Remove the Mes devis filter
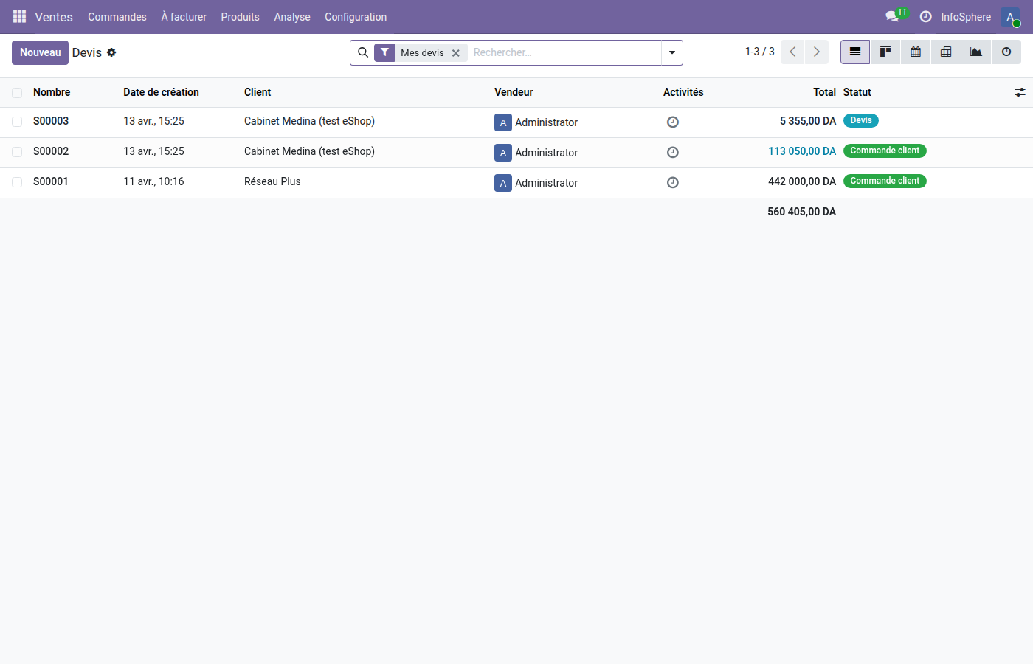The width and height of the screenshot is (1033, 664). pos(456,52)
